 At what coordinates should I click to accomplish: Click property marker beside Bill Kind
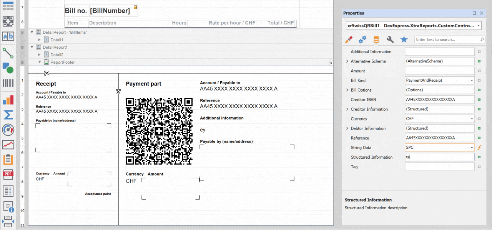pyautogui.click(x=479, y=80)
